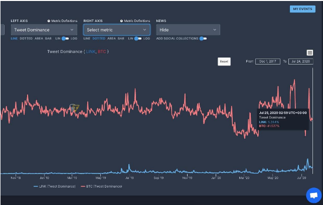323x205 pixels.
Task: Select AREA style for Right Axis
Action: [111, 38]
